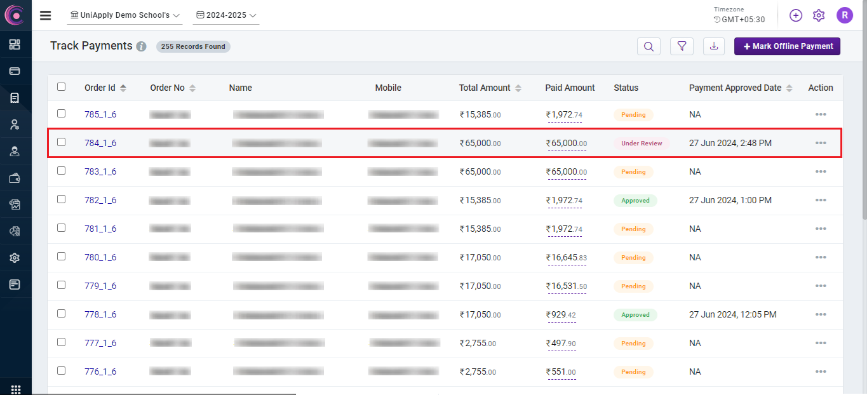This screenshot has width=867, height=395.
Task: Click the Mark Offline Payment button
Action: [x=787, y=46]
